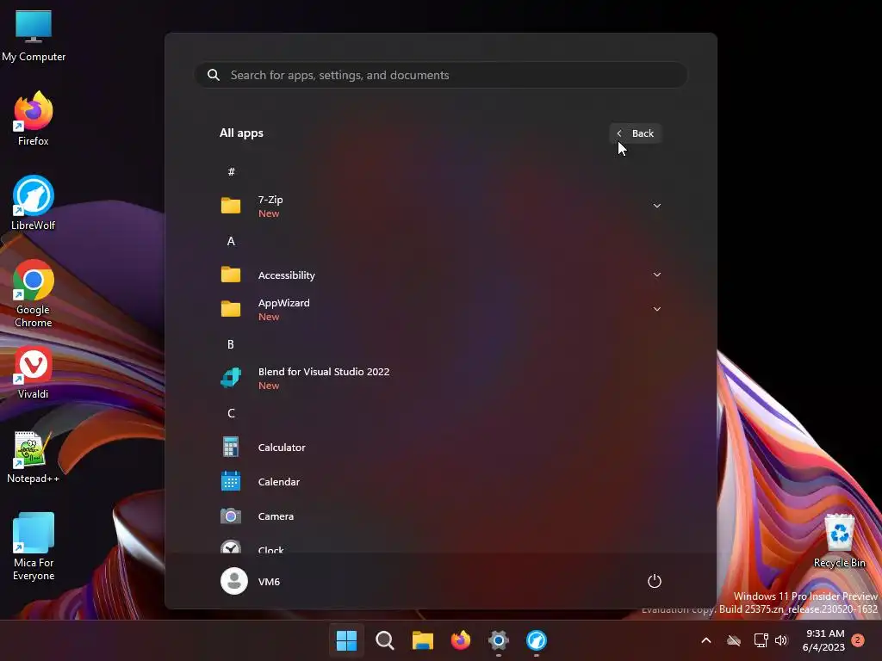This screenshot has width=882, height=661.
Task: Launch Blend for Visual Studio 2022
Action: coord(440,378)
